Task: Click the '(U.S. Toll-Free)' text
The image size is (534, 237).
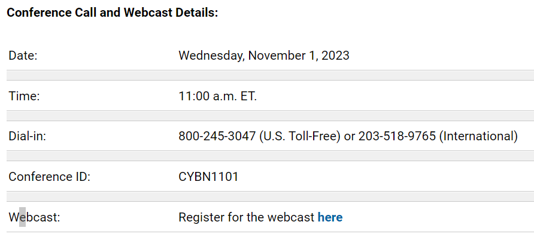Action: coord(300,136)
